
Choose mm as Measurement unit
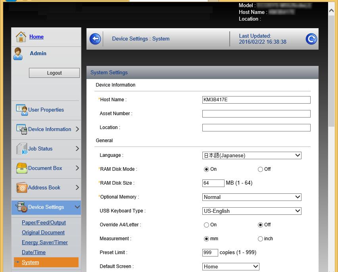click(206, 239)
